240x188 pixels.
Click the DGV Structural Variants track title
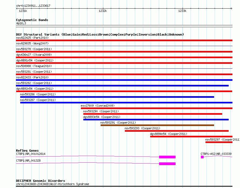click(100, 34)
